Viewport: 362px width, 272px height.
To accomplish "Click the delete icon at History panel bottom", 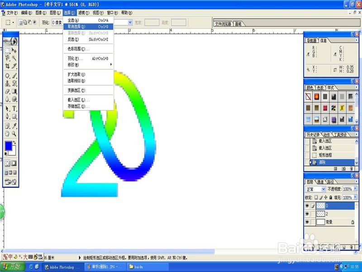I will [x=351, y=168].
